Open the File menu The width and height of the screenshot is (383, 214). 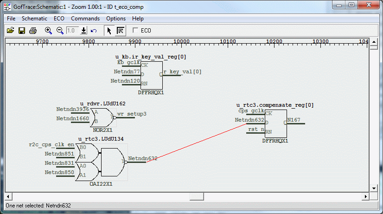click(x=11, y=19)
